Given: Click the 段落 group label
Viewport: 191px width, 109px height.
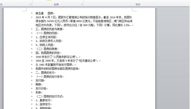Looking at the screenshot, I should click(x=56, y=4).
